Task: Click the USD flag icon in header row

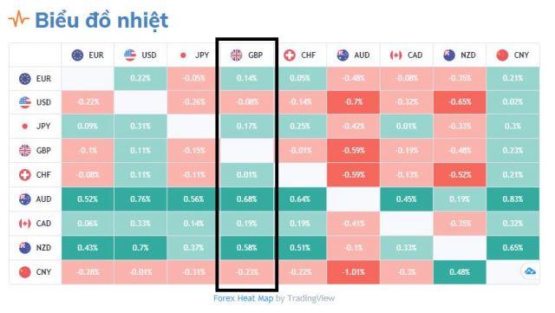Action: (130, 55)
